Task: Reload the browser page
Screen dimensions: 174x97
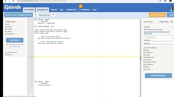Action: tap(13, 1)
